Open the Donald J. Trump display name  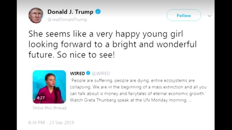tap(70, 12)
